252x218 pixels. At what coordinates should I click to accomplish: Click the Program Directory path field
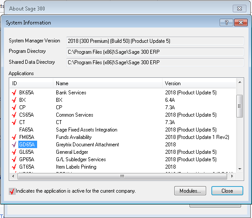click(155, 52)
